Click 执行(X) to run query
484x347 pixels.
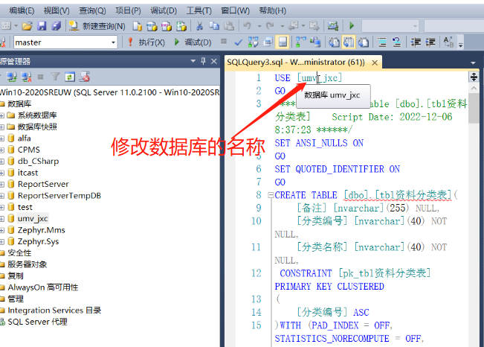pos(146,42)
